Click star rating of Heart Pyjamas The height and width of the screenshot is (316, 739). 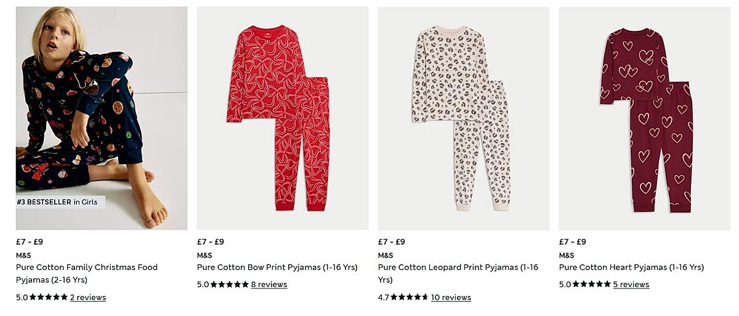592,285
